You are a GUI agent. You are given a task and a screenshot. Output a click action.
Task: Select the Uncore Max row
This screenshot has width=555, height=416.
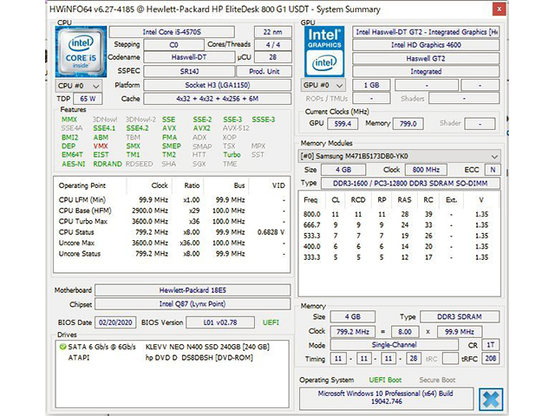[x=172, y=243]
